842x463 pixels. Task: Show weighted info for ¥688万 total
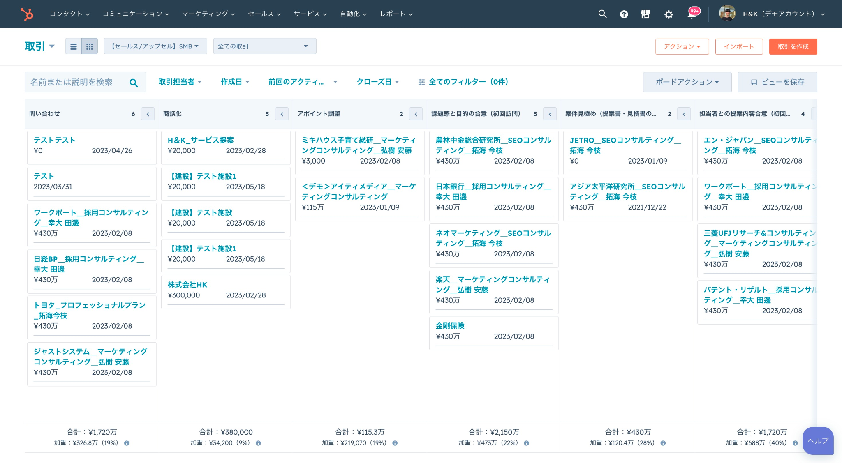pyautogui.click(x=795, y=443)
